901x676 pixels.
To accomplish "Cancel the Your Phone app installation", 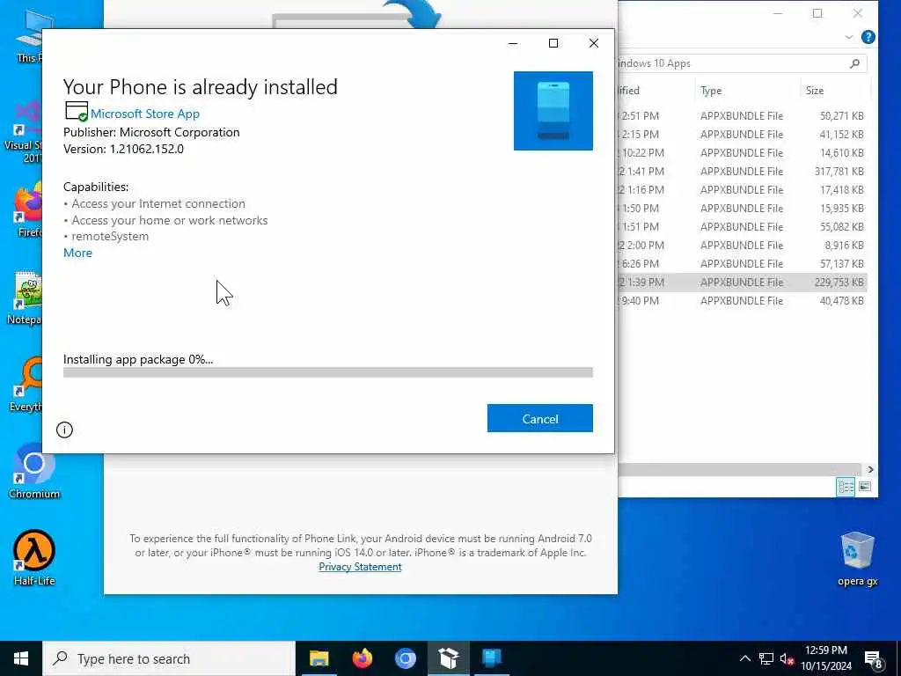I will [x=539, y=418].
